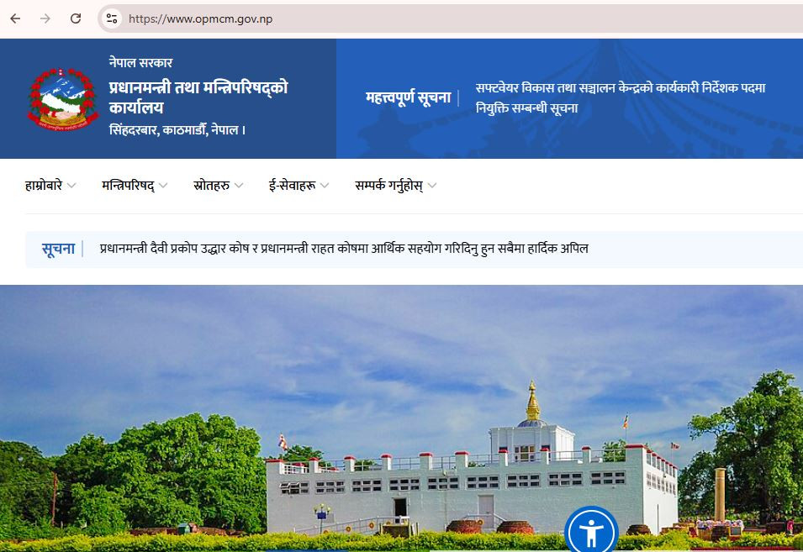Click the browser forward arrow
Screen dimensions: 803x552
pyautogui.click(x=45, y=19)
